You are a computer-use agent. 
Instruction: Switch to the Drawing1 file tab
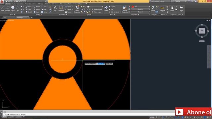pyautogui.click(x=23, y=18)
